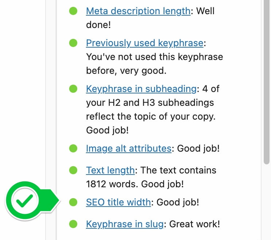
Task: Open the Meta description length link
Action: click(x=138, y=11)
